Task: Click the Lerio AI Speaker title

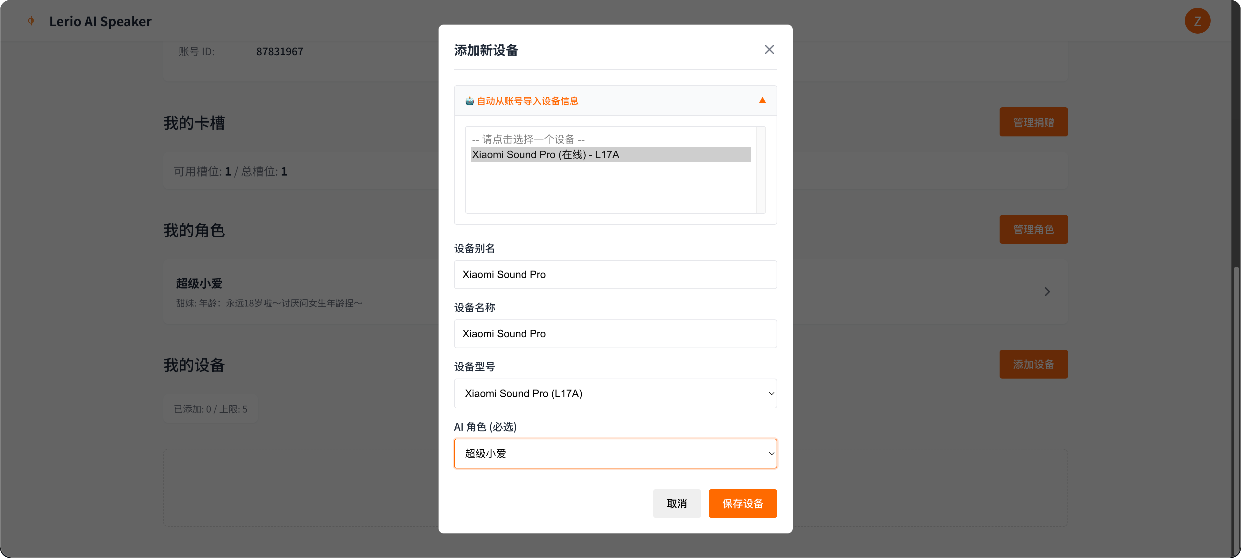Action: click(x=100, y=22)
